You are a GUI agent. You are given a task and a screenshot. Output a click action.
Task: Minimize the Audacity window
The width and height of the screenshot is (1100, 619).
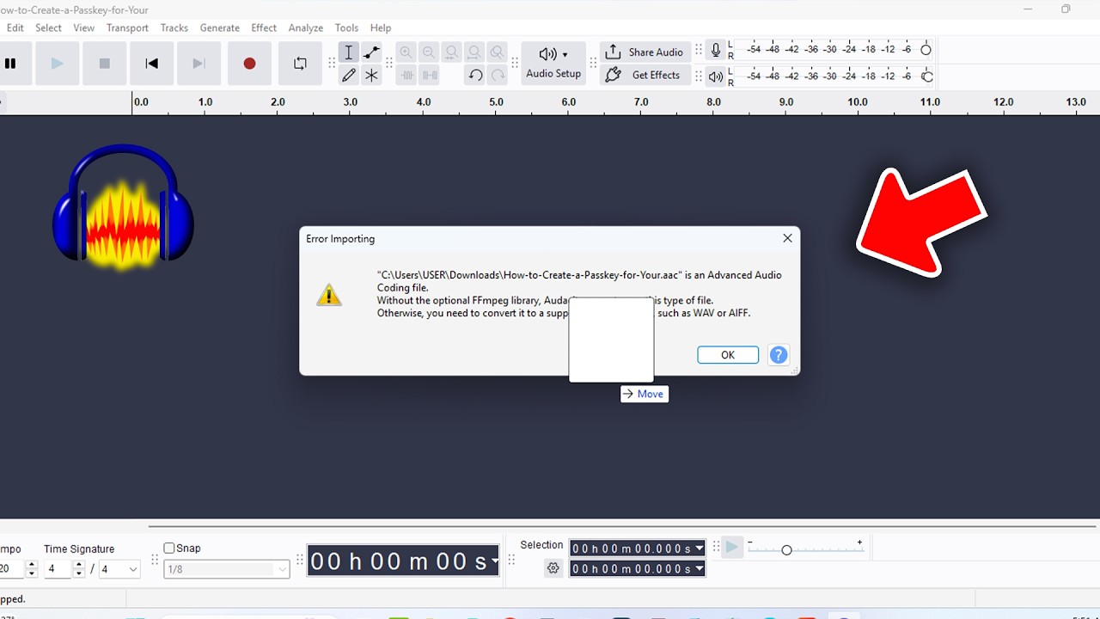click(1029, 9)
